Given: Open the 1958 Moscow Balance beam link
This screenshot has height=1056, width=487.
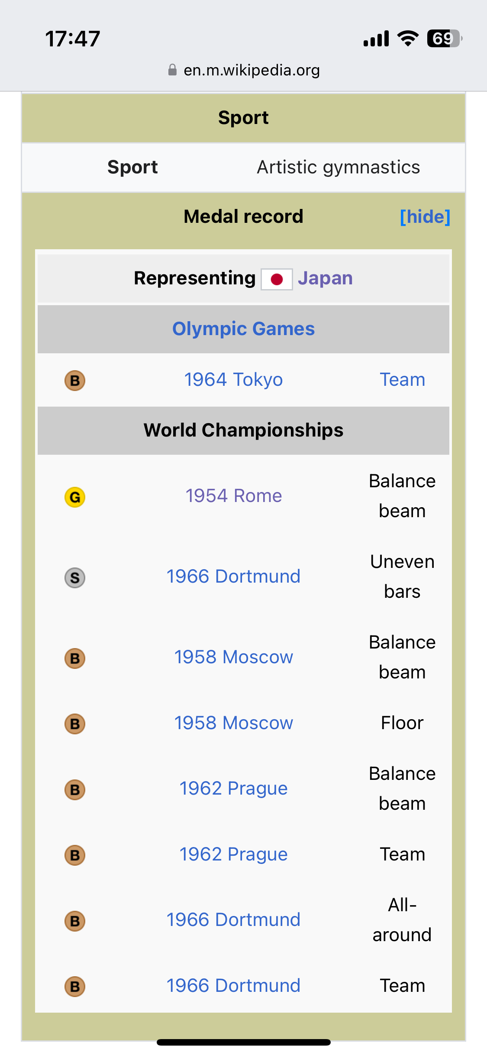Looking at the screenshot, I should point(234,657).
